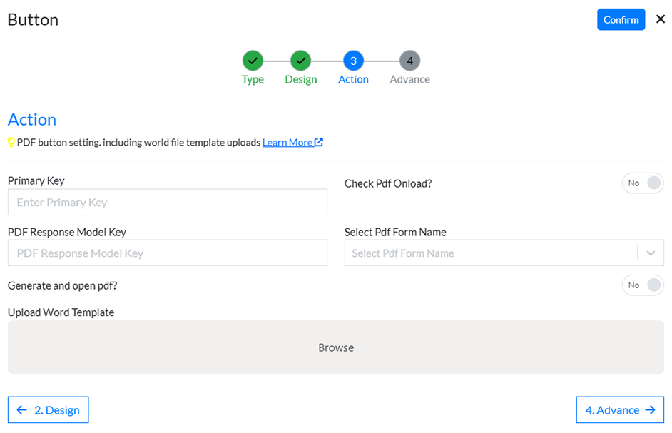Click the PDF Response Model Key field
Image resolution: width=672 pixels, height=433 pixels.
click(168, 253)
